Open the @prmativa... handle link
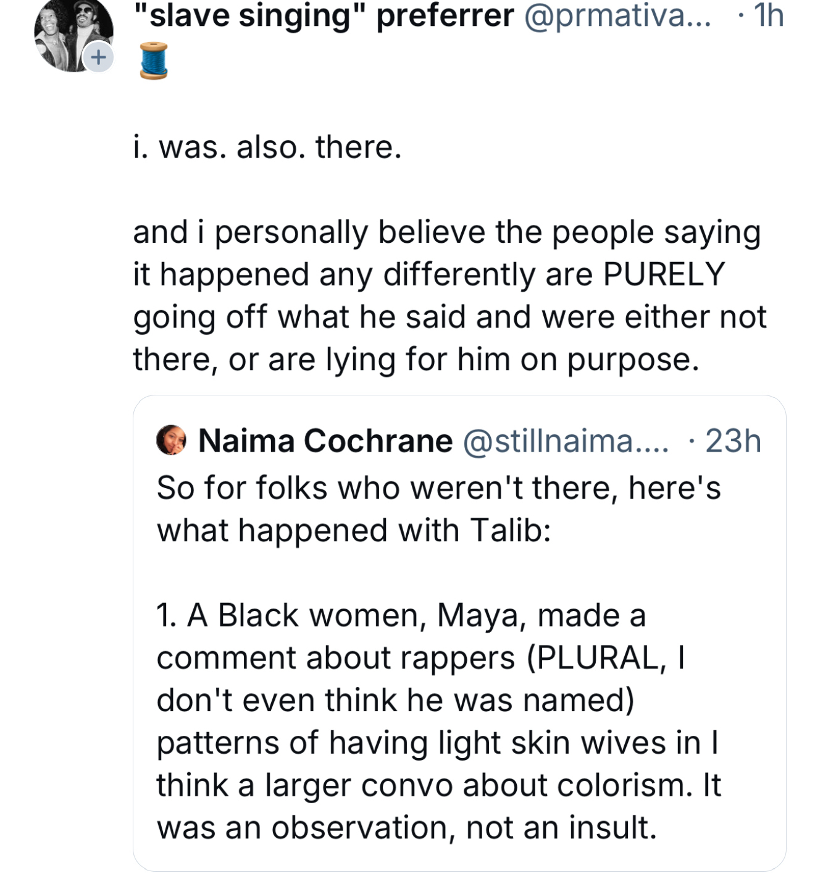The image size is (815, 873). [617, 15]
